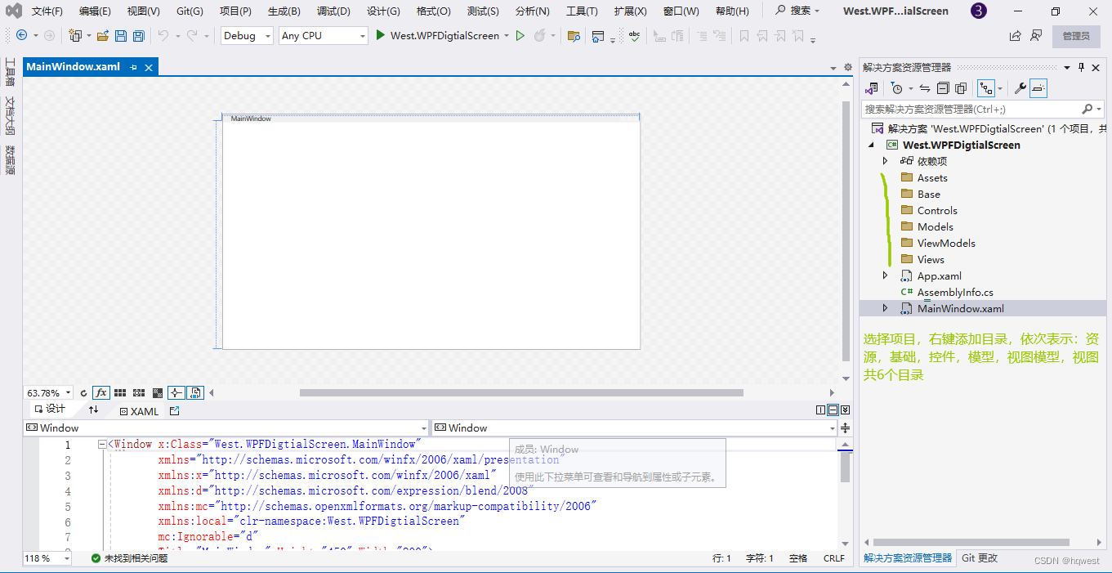Select AssemblyInfo.cs in Solution Explorer
This screenshot has height=573, width=1112.
click(x=955, y=292)
